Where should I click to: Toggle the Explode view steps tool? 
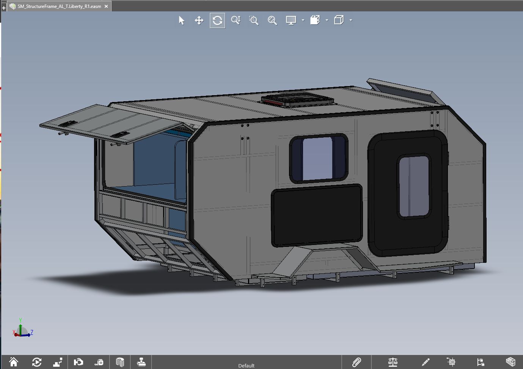[58, 362]
